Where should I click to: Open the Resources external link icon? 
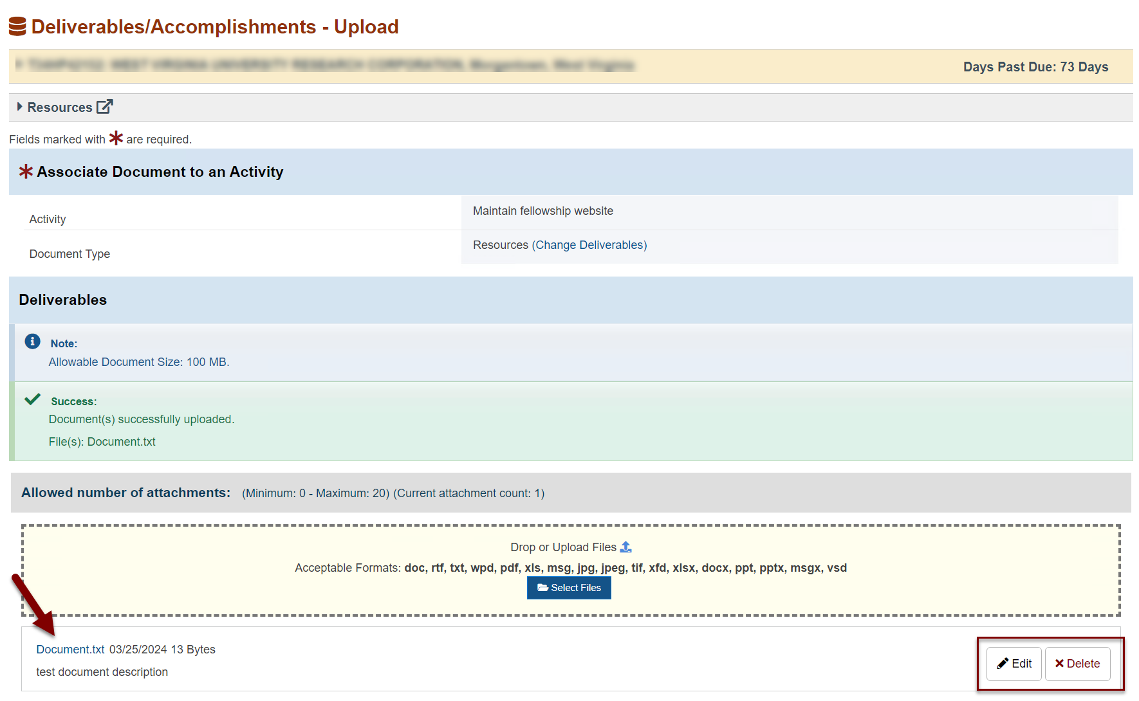[105, 107]
